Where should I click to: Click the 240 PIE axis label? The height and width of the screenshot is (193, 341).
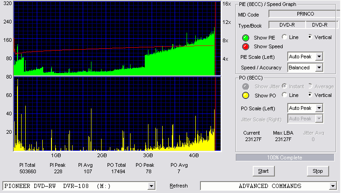8,22
